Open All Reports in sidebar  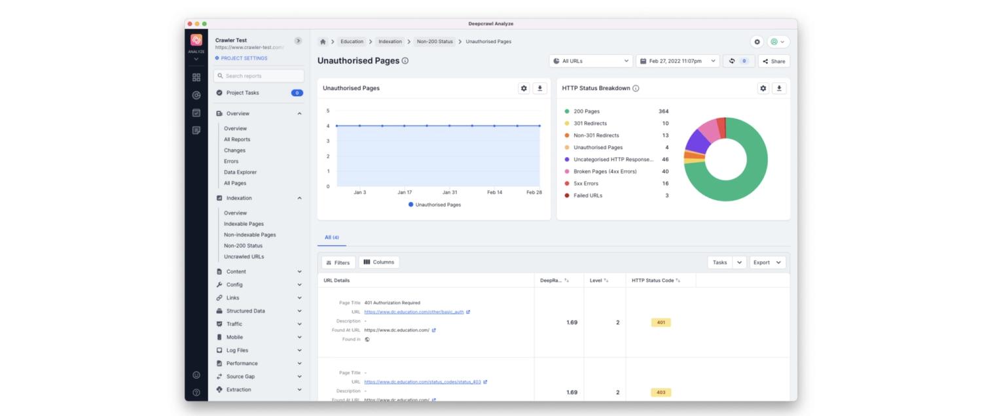point(237,139)
